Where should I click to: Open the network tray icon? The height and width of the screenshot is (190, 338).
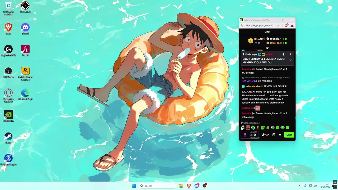coord(311,186)
